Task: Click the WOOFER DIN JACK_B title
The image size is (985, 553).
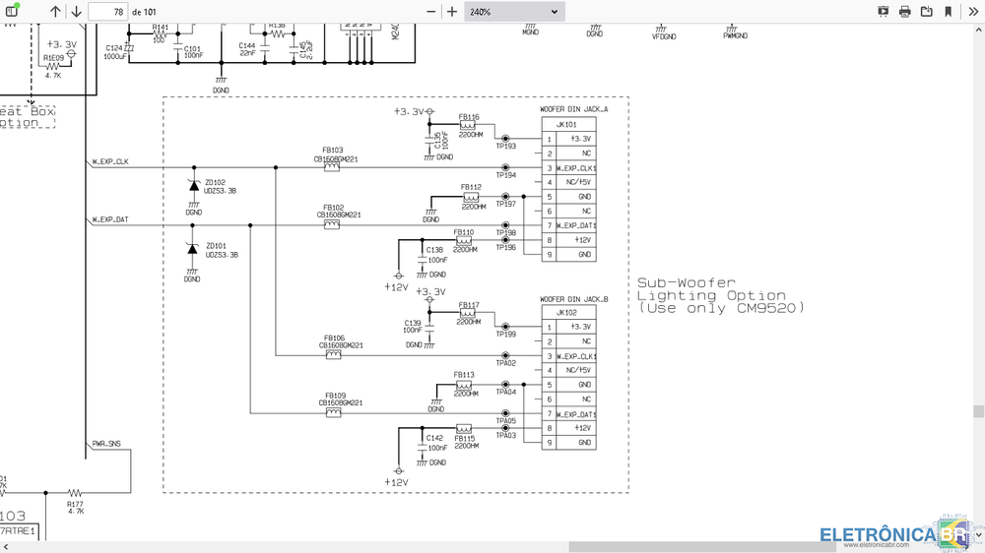Action: coord(574,299)
